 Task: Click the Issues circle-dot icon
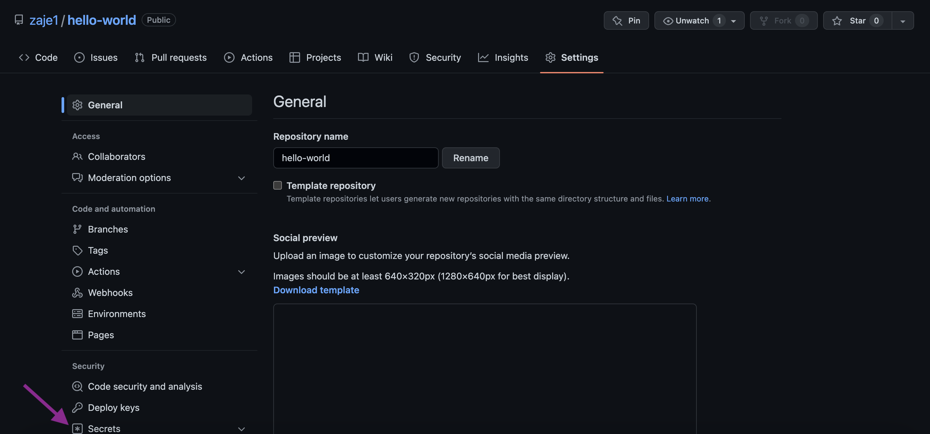coord(79,57)
